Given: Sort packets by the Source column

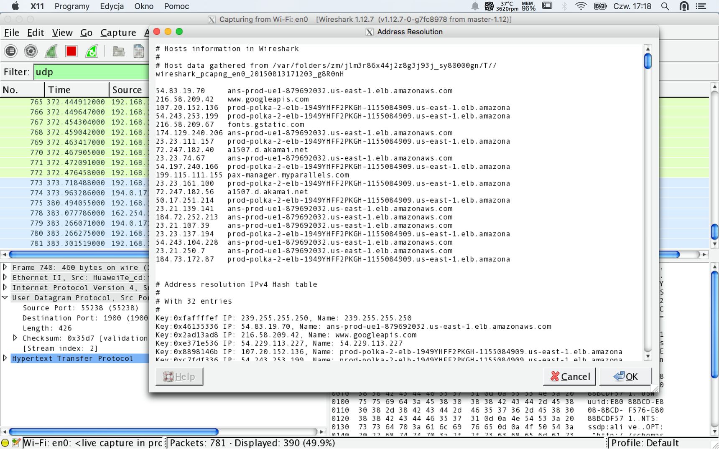Looking at the screenshot, I should [129, 90].
